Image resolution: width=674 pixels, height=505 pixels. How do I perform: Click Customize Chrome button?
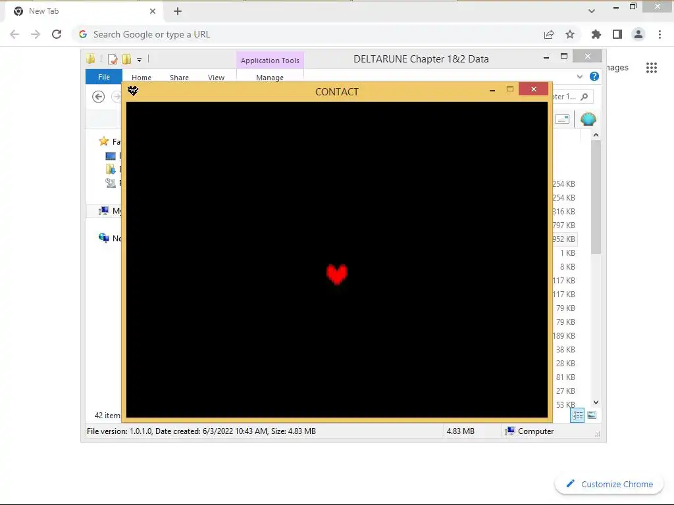tap(610, 484)
